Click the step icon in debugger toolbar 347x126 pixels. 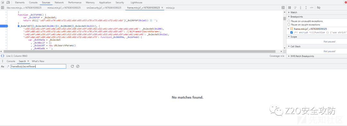point(312,8)
